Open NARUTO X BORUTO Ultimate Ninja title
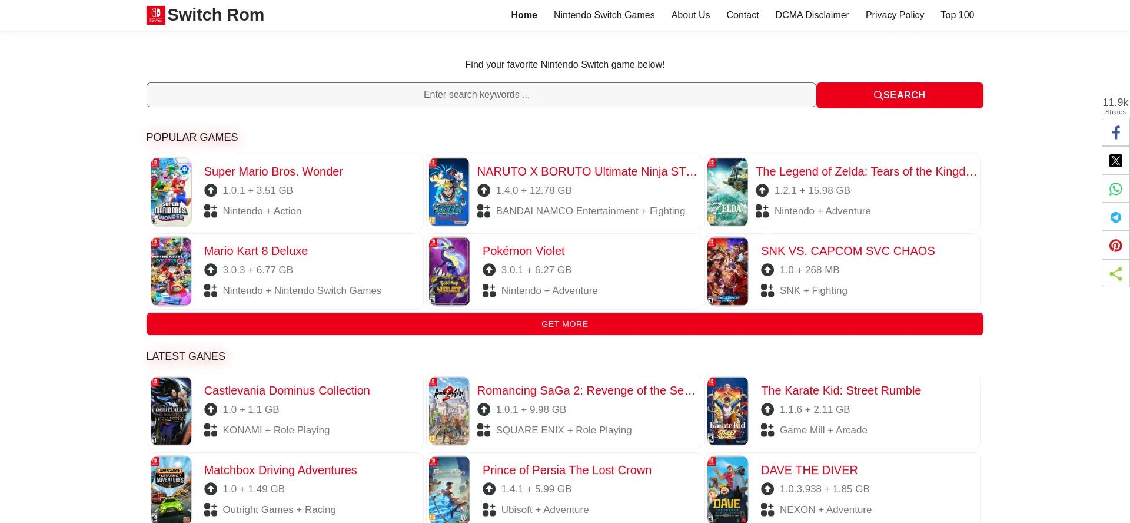 [x=587, y=171]
